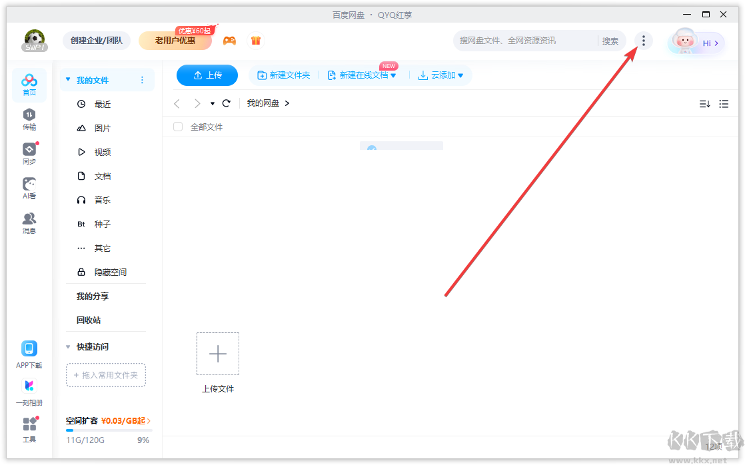This screenshot has height=465, width=745.
Task: Click the game controller icon
Action: pos(229,41)
